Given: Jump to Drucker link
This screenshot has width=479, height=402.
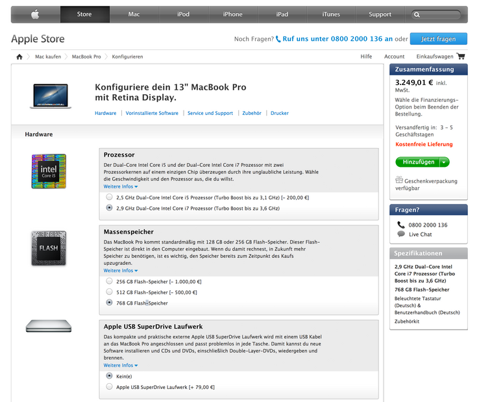Looking at the screenshot, I should tap(280, 113).
